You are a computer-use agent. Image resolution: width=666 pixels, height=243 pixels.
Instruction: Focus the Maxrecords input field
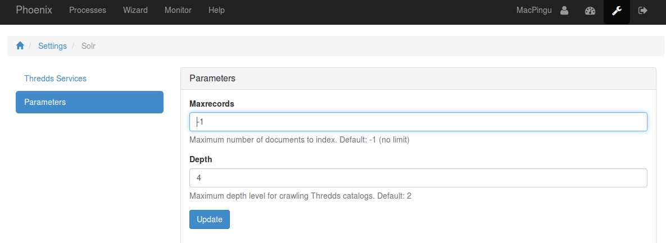point(418,122)
